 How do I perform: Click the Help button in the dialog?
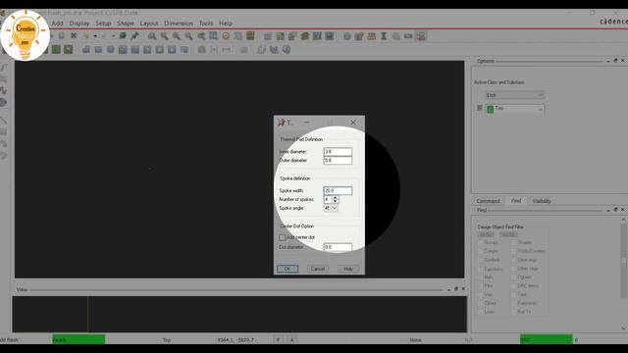click(x=348, y=269)
